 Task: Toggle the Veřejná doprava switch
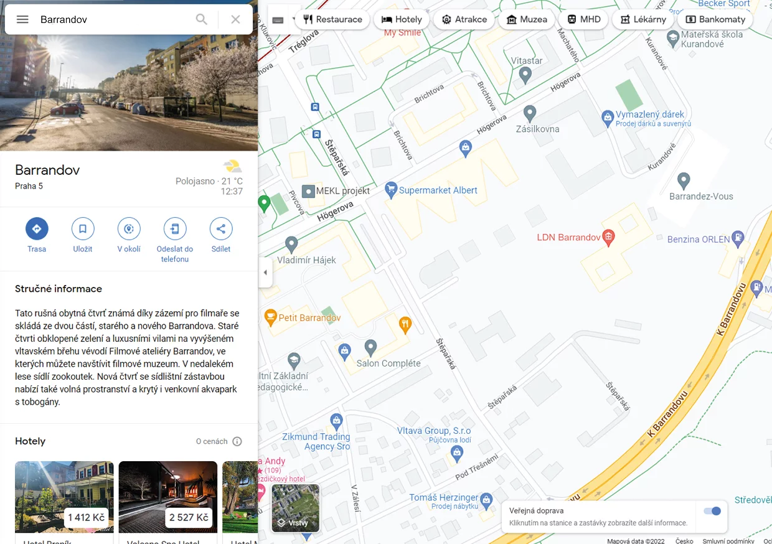click(x=712, y=511)
